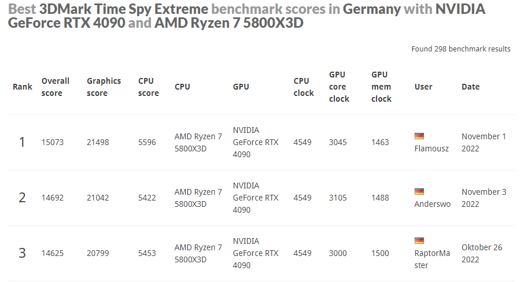Click German flag icon above Anderswo
This screenshot has width=524, height=282.
419,191
